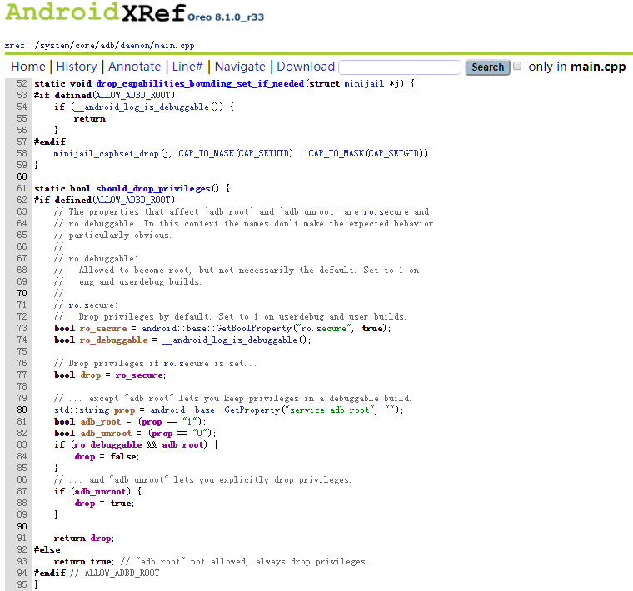Toggle Line# display link
The image size is (633, 591).
(187, 67)
